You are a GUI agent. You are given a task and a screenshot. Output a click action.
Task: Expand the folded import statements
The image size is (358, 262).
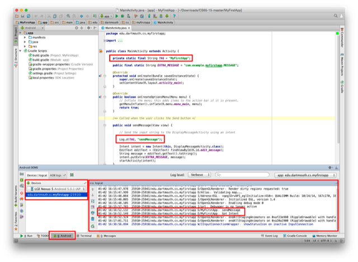click(x=105, y=41)
